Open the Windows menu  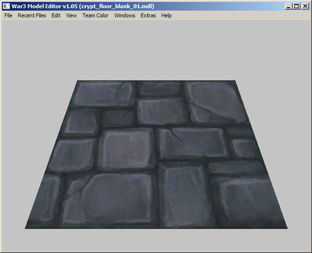point(125,15)
